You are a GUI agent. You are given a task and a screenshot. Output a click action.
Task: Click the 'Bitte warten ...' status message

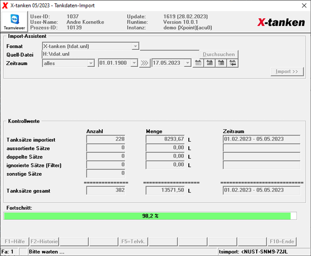point(46,252)
